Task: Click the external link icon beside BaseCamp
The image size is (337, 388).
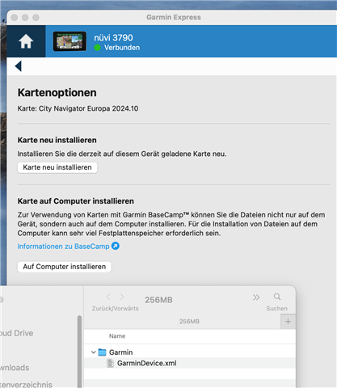Action: coord(116,246)
